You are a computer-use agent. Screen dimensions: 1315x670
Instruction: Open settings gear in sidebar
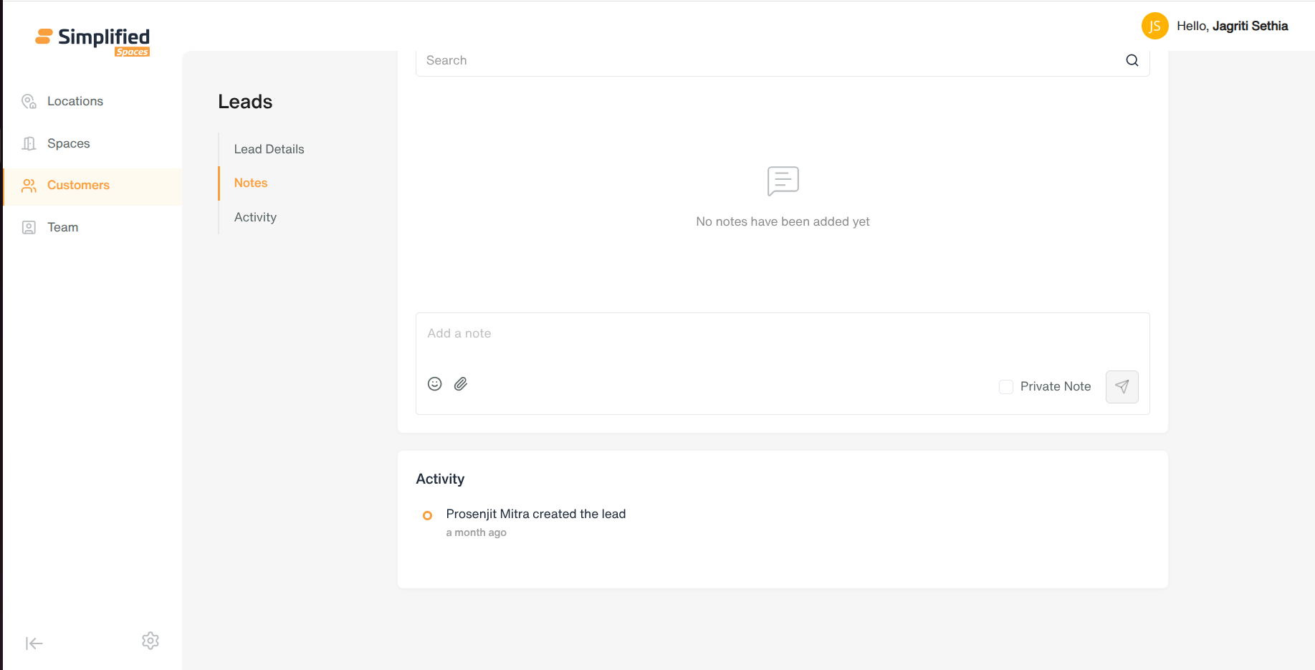tap(150, 641)
